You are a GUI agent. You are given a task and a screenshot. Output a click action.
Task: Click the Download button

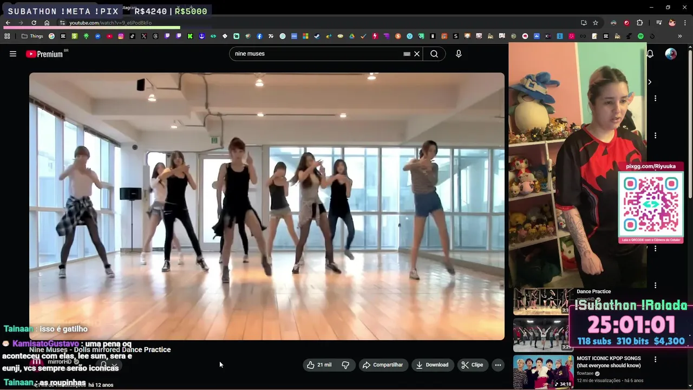(x=432, y=365)
